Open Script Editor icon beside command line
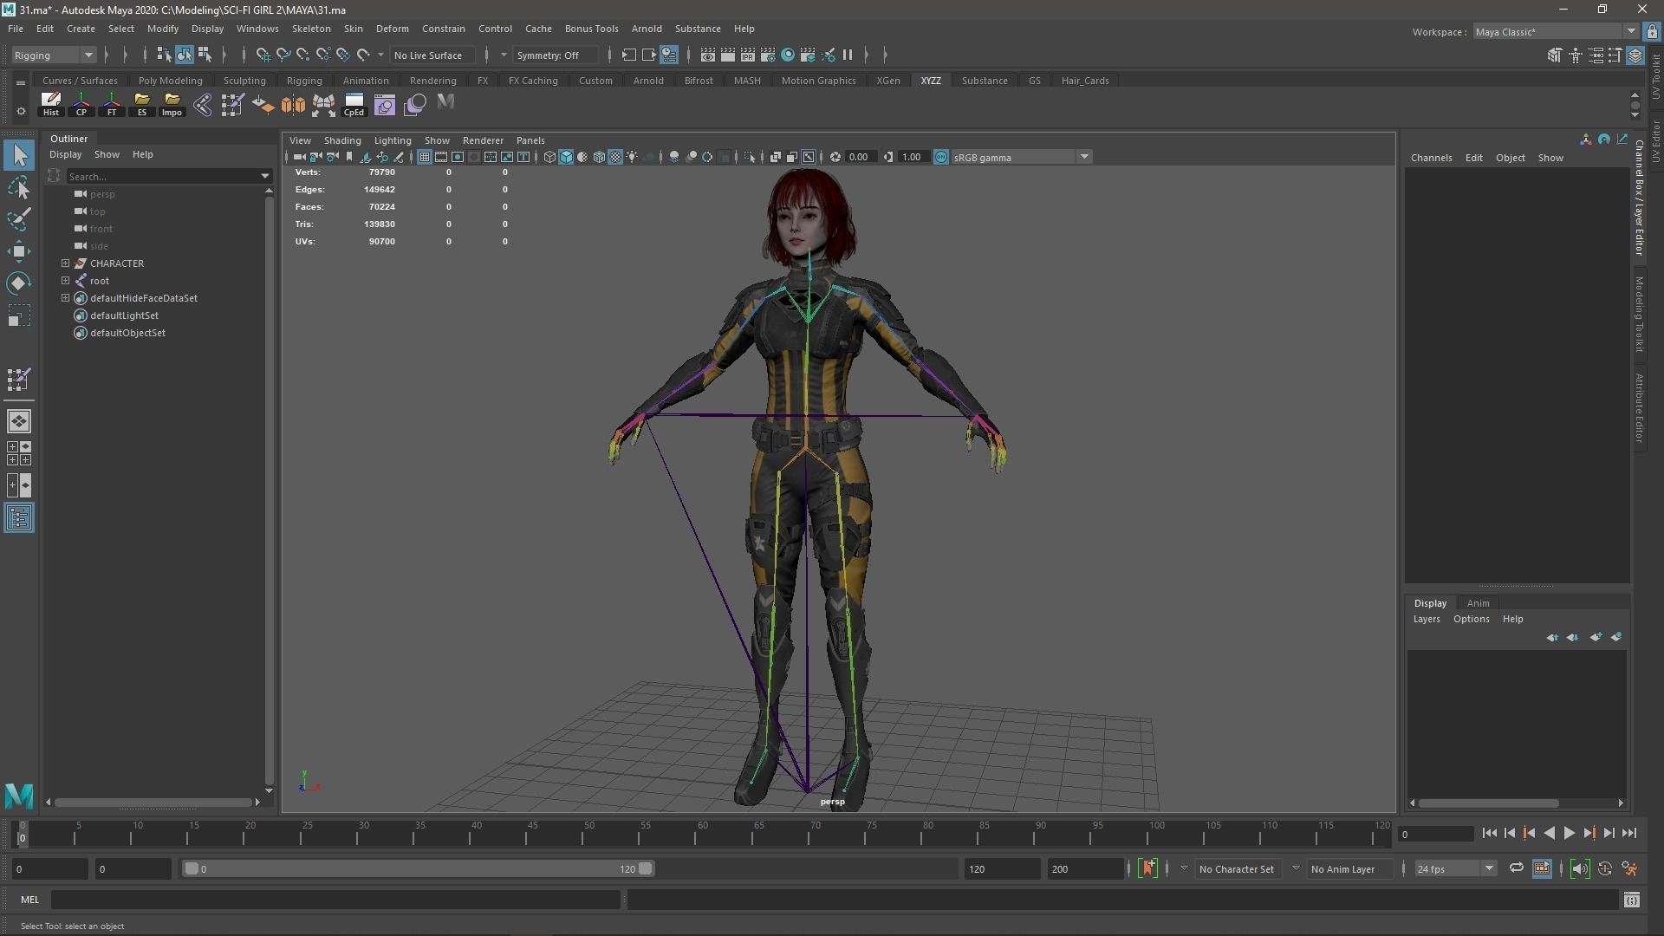Viewport: 1664px width, 936px height. [x=1631, y=900]
